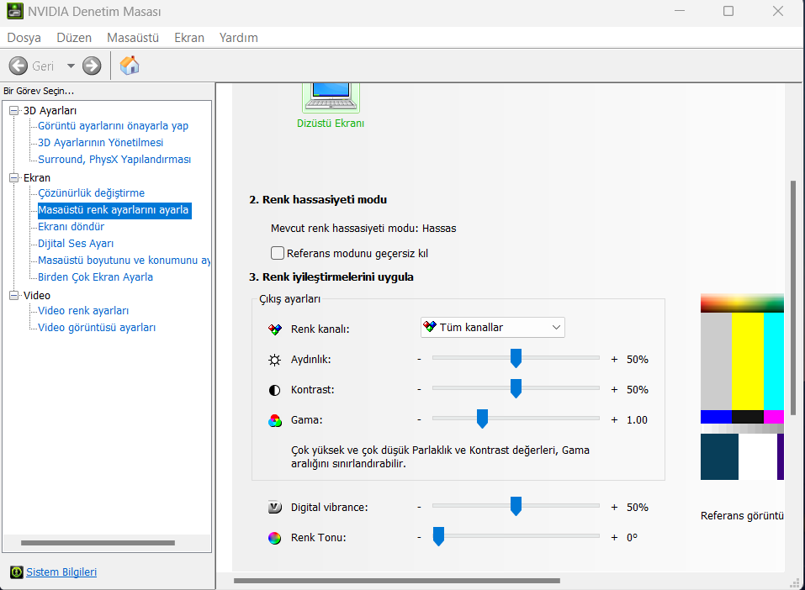Image resolution: width=805 pixels, height=590 pixels.
Task: Click the Sistem Bilgileri NVIDIA icon
Action: coord(17,572)
